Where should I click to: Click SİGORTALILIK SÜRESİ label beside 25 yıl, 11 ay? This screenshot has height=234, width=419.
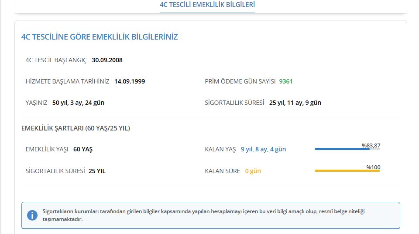click(234, 103)
